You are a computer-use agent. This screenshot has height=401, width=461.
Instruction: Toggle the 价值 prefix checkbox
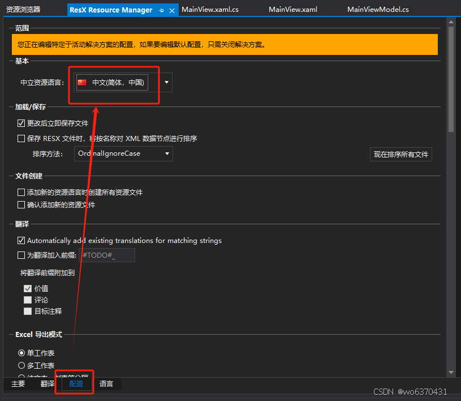point(28,288)
